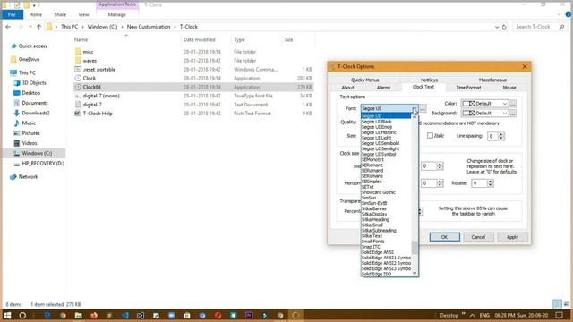This screenshot has width=573, height=322.
Task: Open custom color picker for Background
Action: click(x=513, y=114)
